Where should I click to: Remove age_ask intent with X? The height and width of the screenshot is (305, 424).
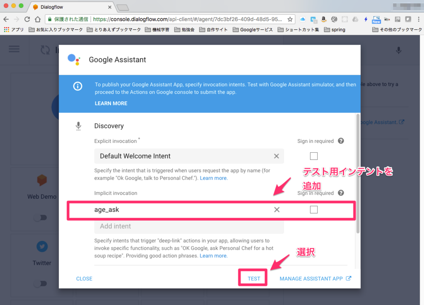coord(277,210)
